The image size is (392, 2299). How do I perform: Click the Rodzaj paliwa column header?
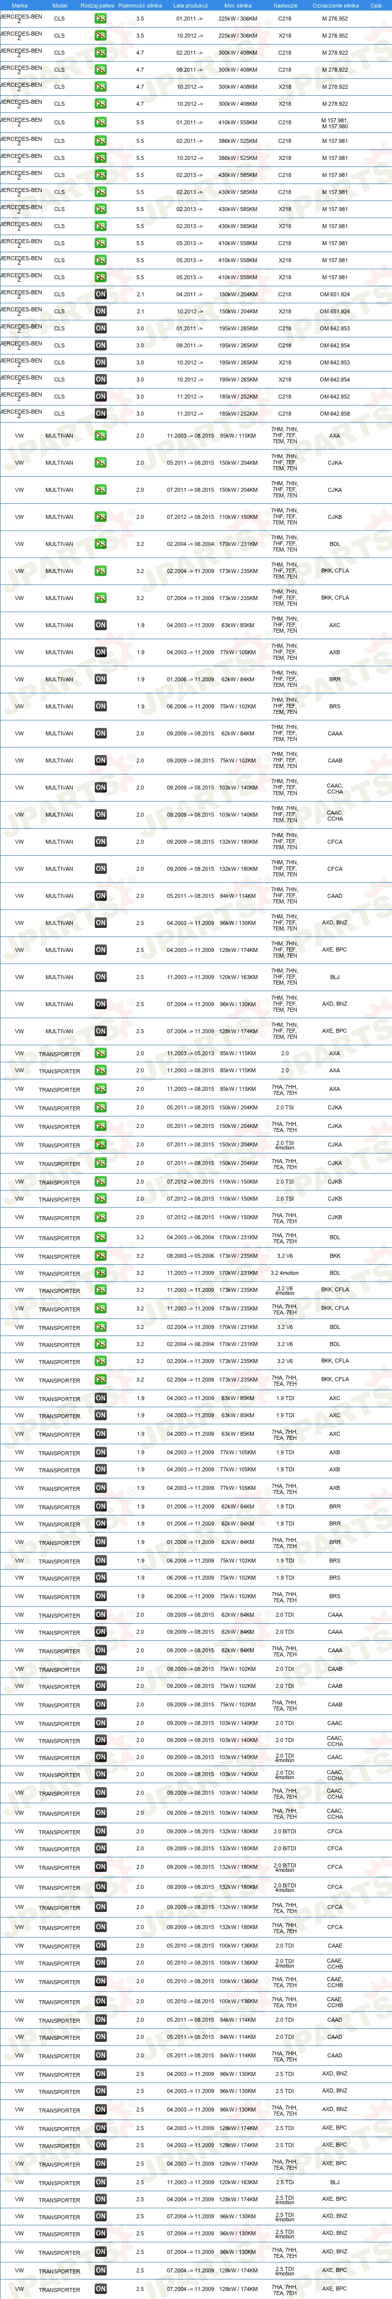click(x=97, y=6)
